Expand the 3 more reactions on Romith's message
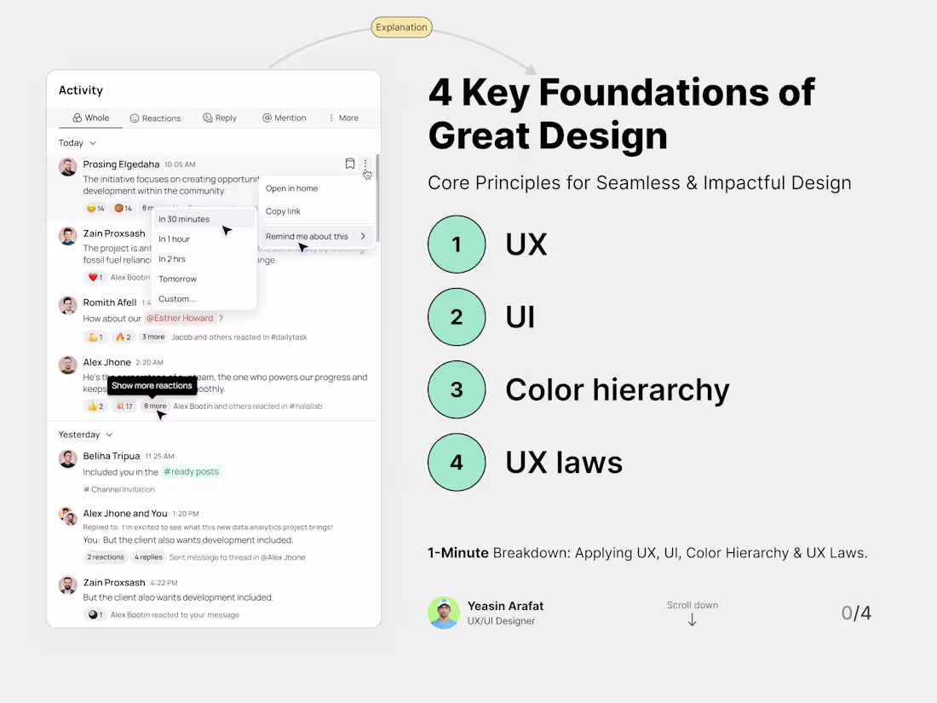The image size is (937, 703). pyautogui.click(x=152, y=337)
